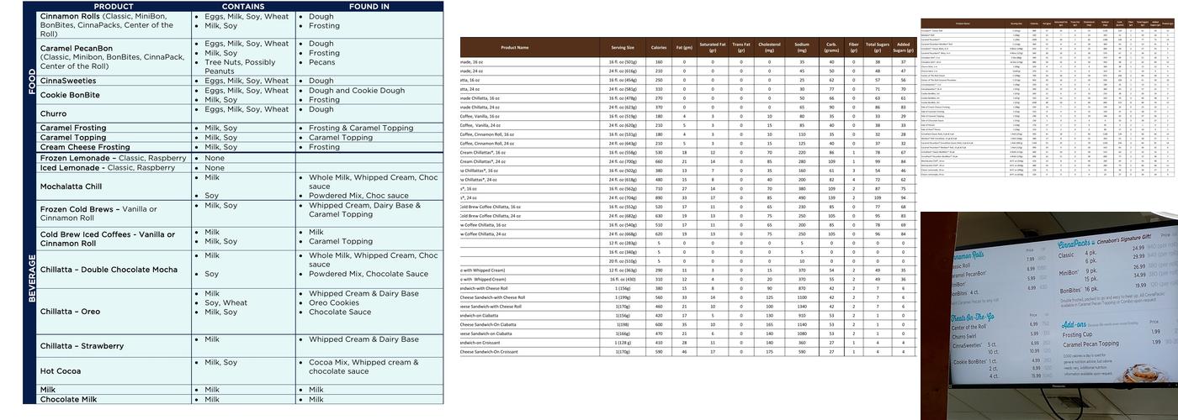
Task: Open the small nutrition table thumbnail
Action: pos(1046,97)
